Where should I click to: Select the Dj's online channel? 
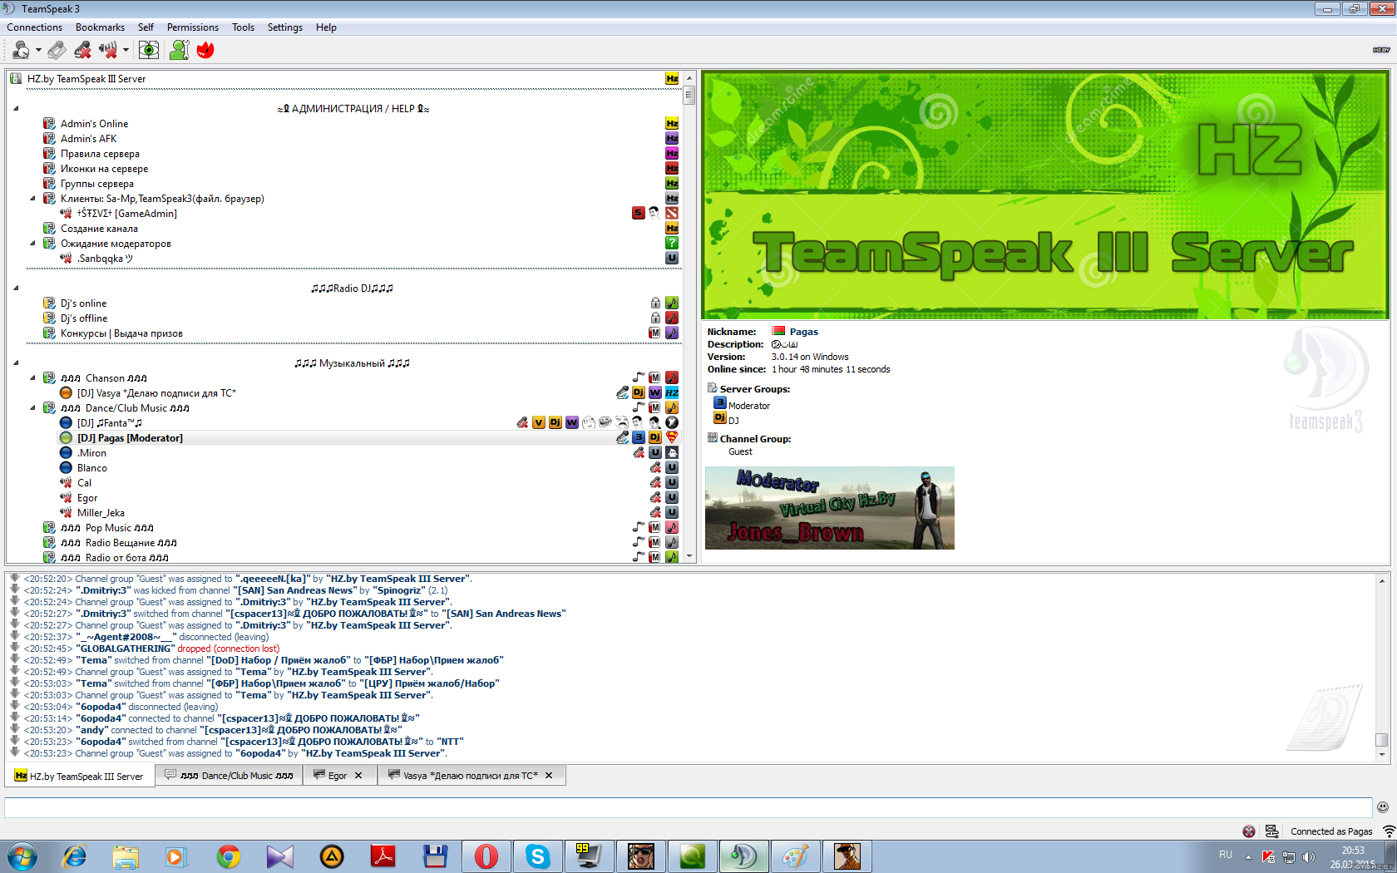[x=83, y=303]
